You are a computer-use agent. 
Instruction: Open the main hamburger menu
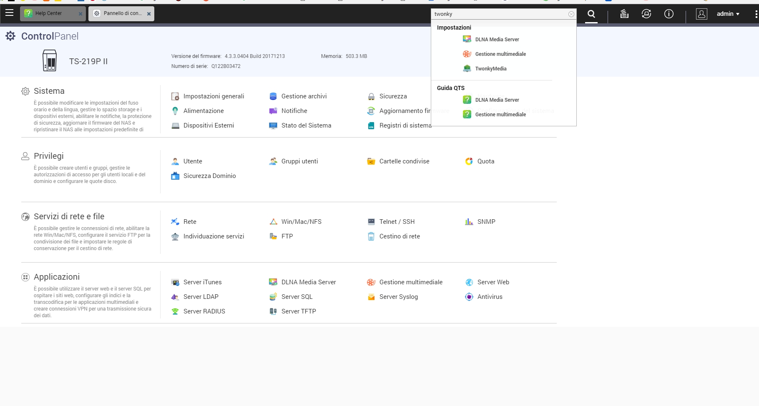click(x=9, y=13)
